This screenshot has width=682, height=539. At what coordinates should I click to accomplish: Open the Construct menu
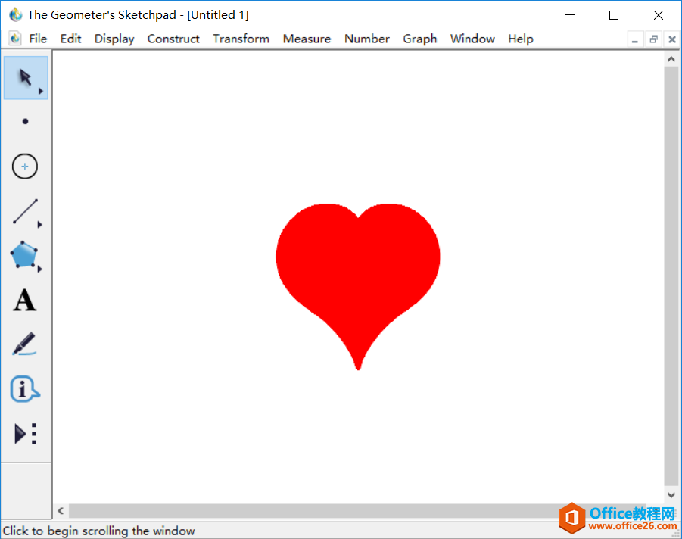(173, 39)
